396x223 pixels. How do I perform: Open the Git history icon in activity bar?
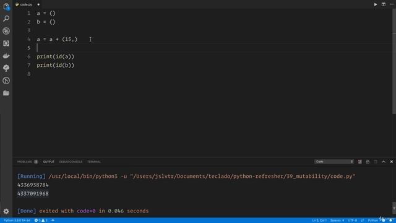[x=6, y=81]
